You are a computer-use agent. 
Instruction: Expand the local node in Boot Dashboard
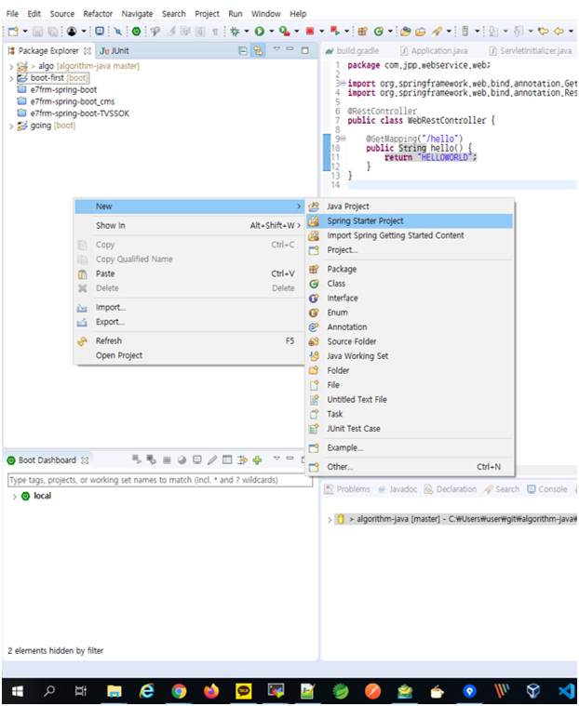click(14, 497)
